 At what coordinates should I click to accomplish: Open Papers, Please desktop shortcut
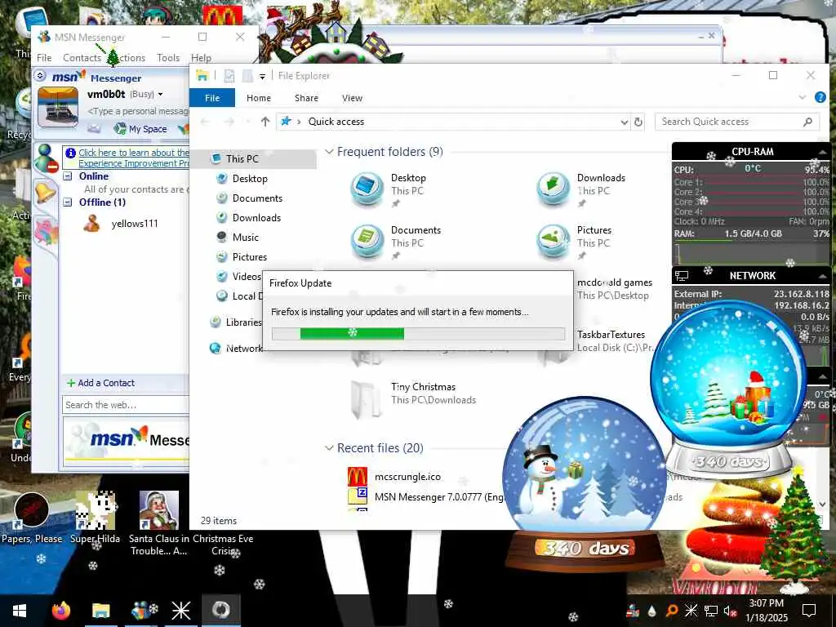pyautogui.click(x=32, y=518)
